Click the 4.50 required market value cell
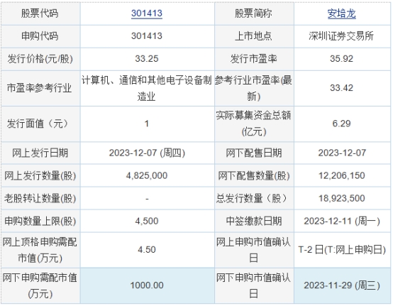 pos(147,250)
